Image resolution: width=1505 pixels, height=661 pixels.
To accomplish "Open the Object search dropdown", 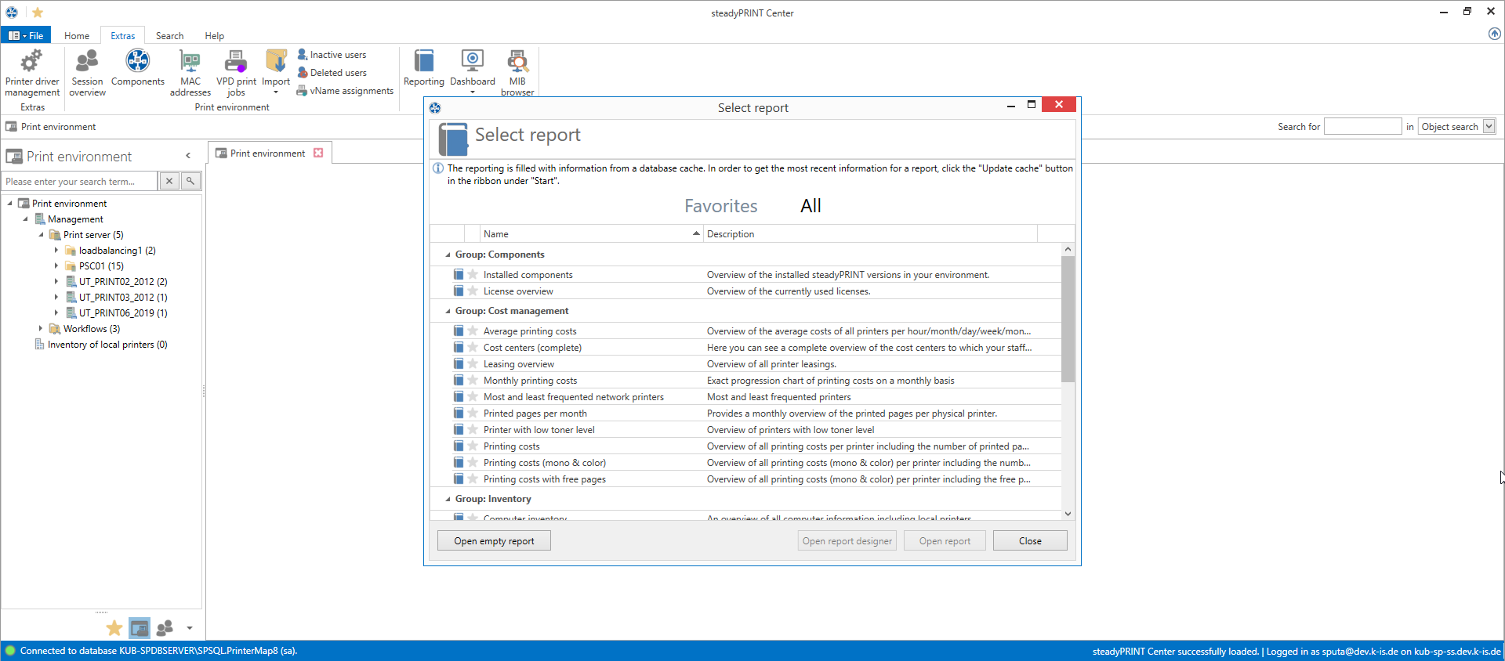I will tap(1489, 126).
